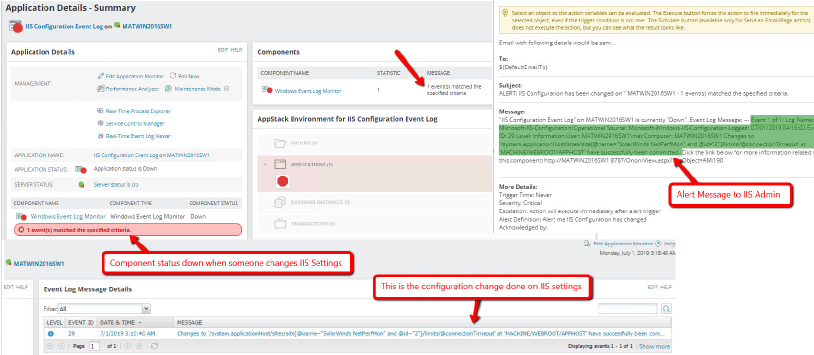Click the Real-Time Process Explorer icon

coord(101,111)
